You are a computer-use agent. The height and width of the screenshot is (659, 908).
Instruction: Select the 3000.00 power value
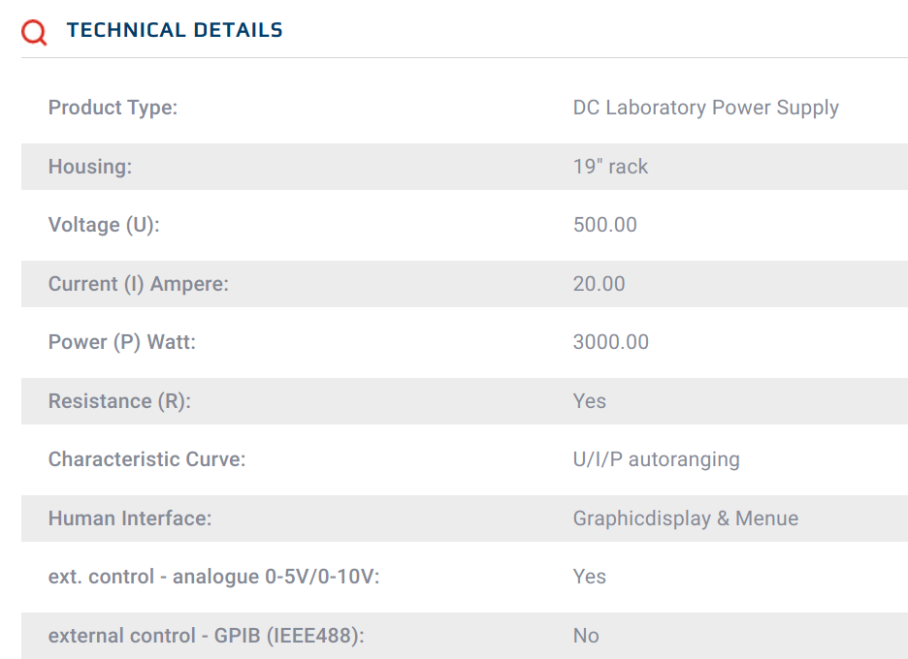click(611, 342)
